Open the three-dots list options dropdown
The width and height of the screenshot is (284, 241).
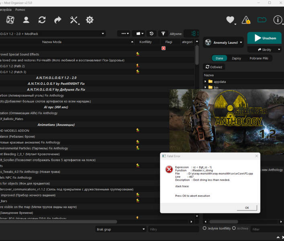(124, 33)
